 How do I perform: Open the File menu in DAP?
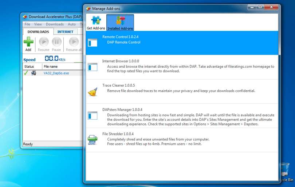pos(27,24)
